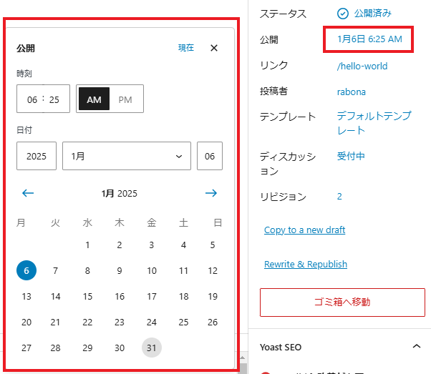Click the minutes input field 25

point(55,99)
